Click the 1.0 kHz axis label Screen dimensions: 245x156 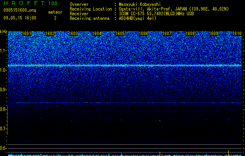click(4, 71)
